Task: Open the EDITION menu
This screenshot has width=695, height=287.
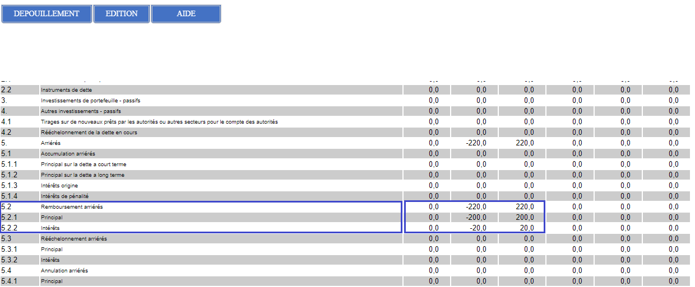Action: [x=122, y=14]
